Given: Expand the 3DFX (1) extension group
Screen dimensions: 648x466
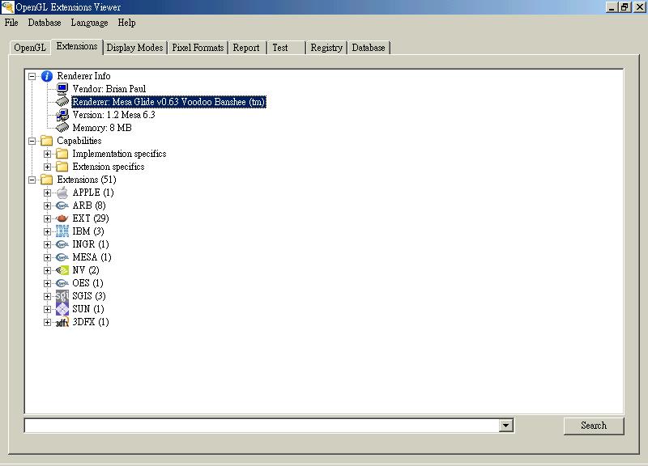Looking at the screenshot, I should pos(48,322).
